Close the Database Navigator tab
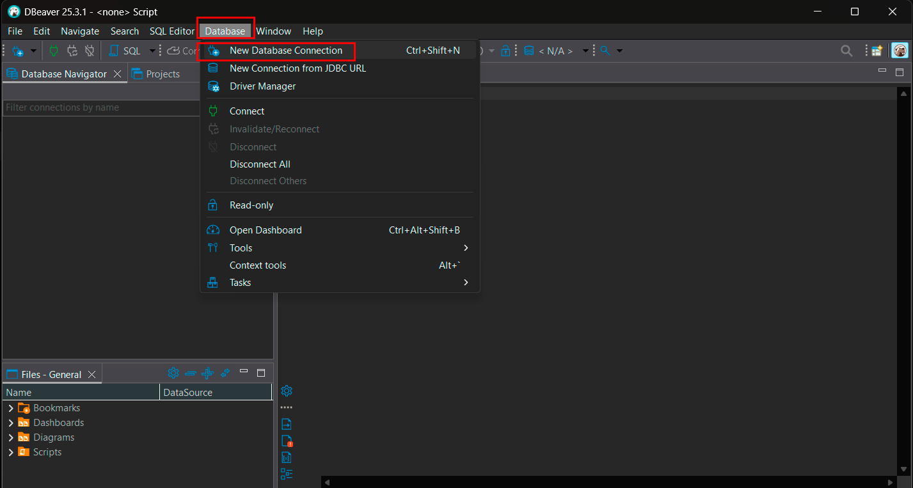 coord(117,74)
